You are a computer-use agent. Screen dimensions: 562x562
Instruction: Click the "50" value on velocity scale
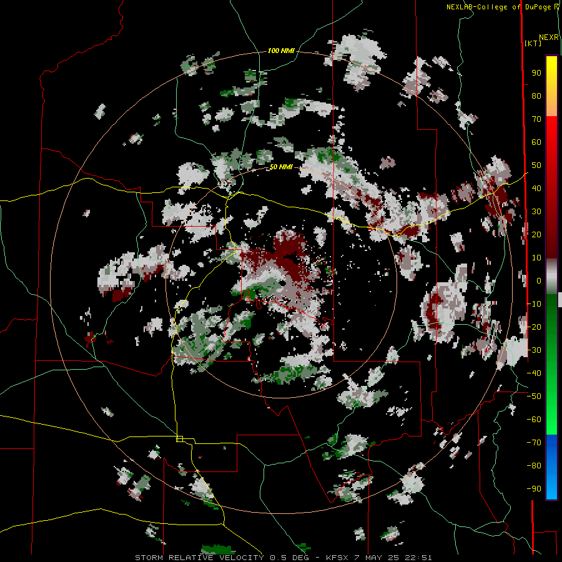click(x=536, y=165)
